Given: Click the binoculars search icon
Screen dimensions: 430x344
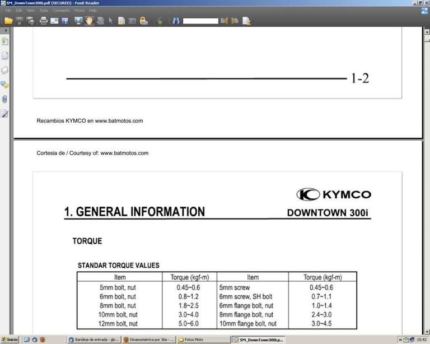Looking at the screenshot, I should (x=175, y=21).
